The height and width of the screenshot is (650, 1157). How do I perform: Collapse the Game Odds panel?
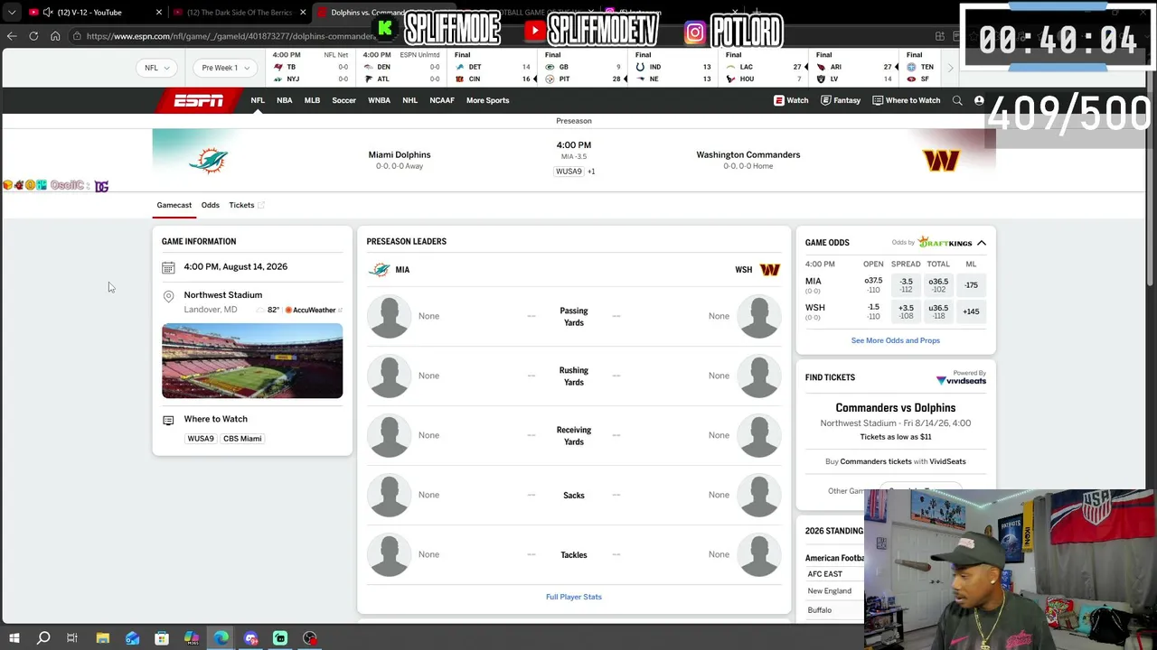tap(982, 243)
